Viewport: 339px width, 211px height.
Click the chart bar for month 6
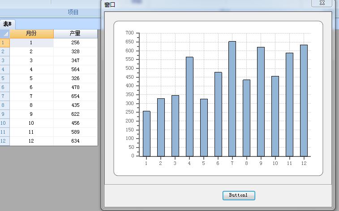218,114
